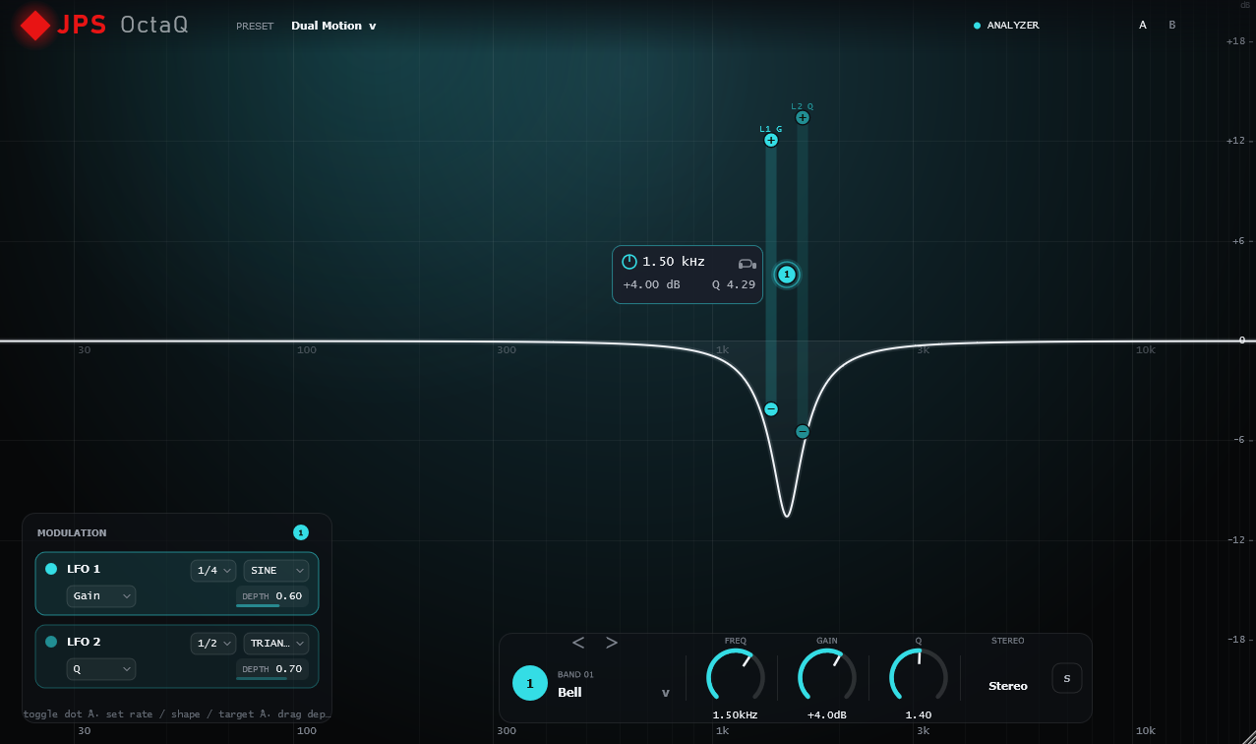Click the FREQ knob
Image resolution: width=1256 pixels, height=744 pixels.
736,677
